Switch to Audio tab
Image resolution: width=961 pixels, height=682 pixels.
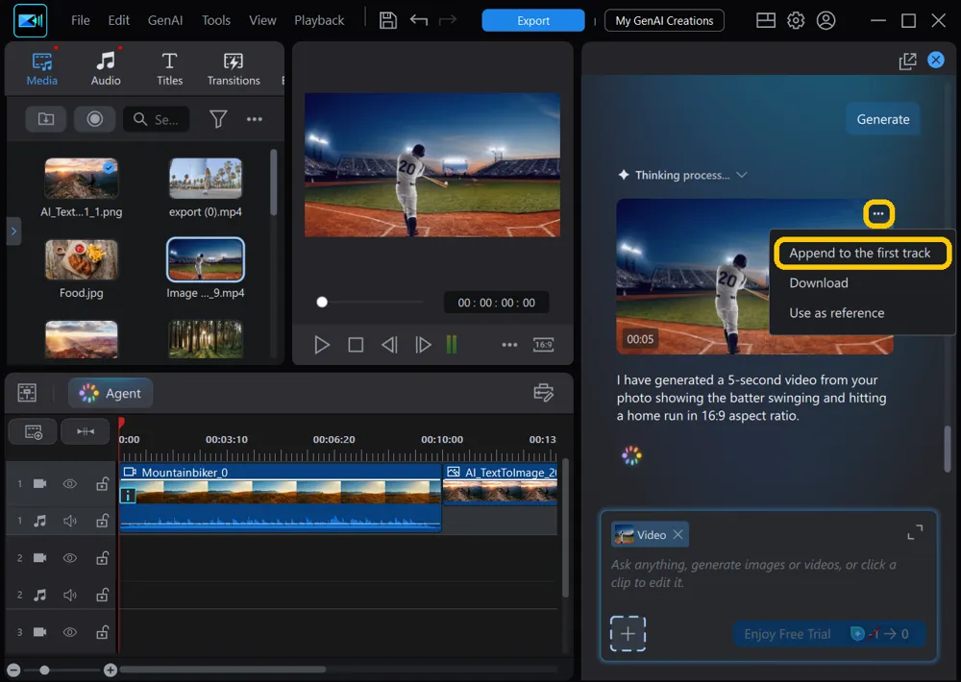point(106,68)
